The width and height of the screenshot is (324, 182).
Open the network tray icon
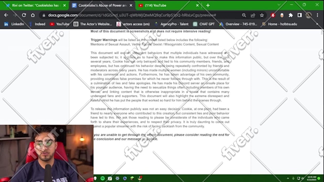pyautogui.click(x=298, y=178)
